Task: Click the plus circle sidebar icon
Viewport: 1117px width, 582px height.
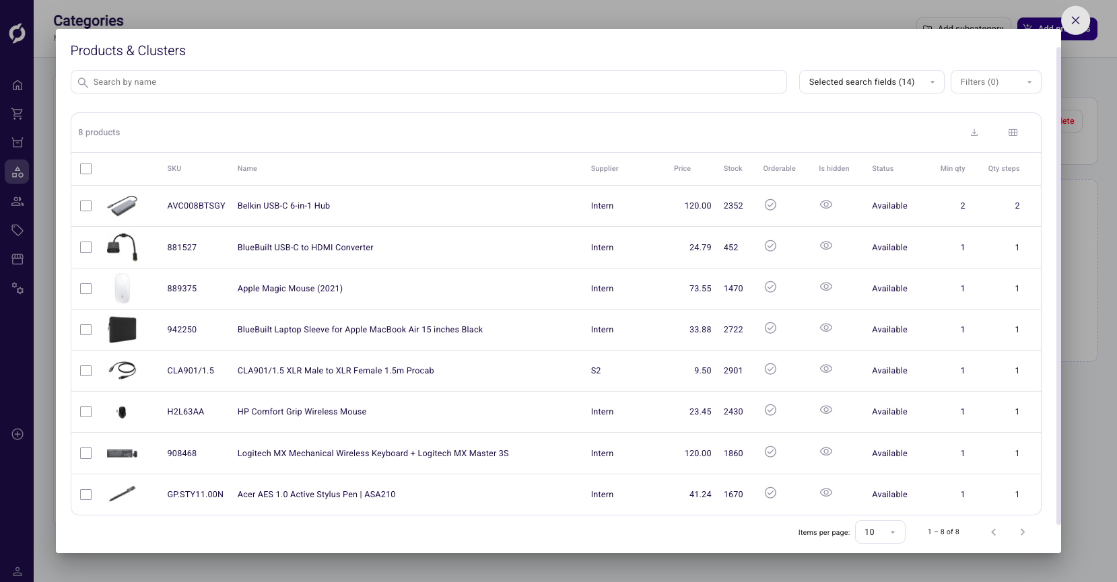Action: coord(18,434)
